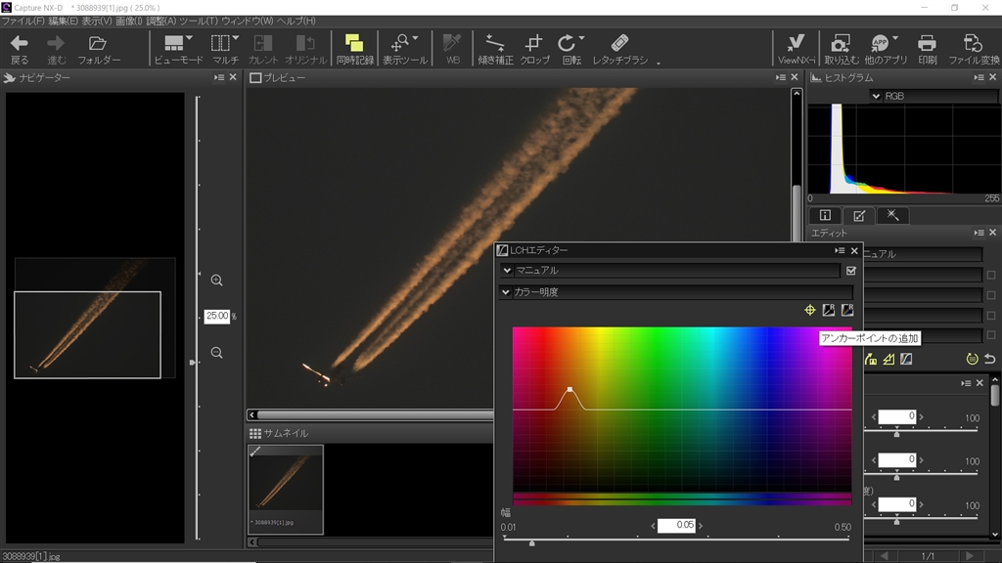Open the Convert Files (ファイル変換) tool

click(973, 48)
